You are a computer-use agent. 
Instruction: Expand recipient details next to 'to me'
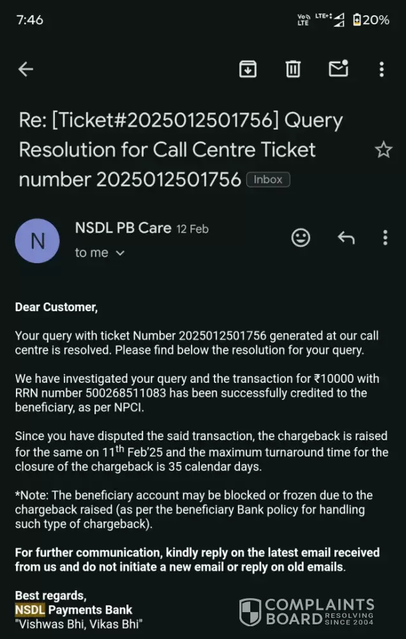point(120,253)
